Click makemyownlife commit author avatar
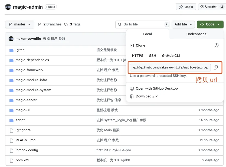Image resolution: width=226 pixels, height=167 pixels. point(11,39)
